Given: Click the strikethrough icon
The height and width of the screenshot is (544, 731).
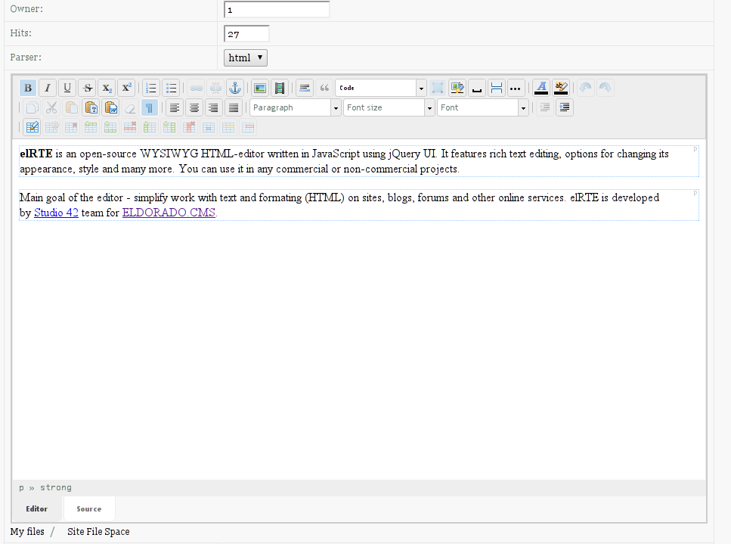Looking at the screenshot, I should pyautogui.click(x=88, y=88).
